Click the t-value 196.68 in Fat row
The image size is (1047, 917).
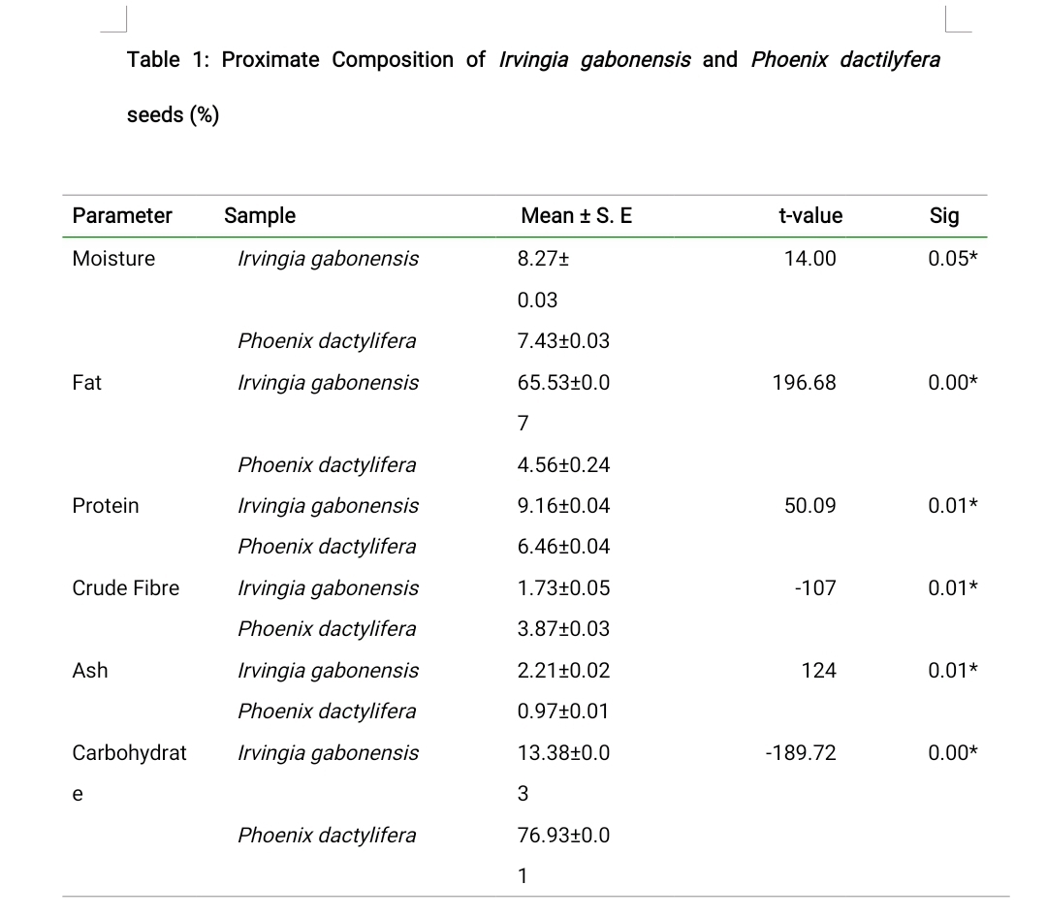tap(804, 383)
